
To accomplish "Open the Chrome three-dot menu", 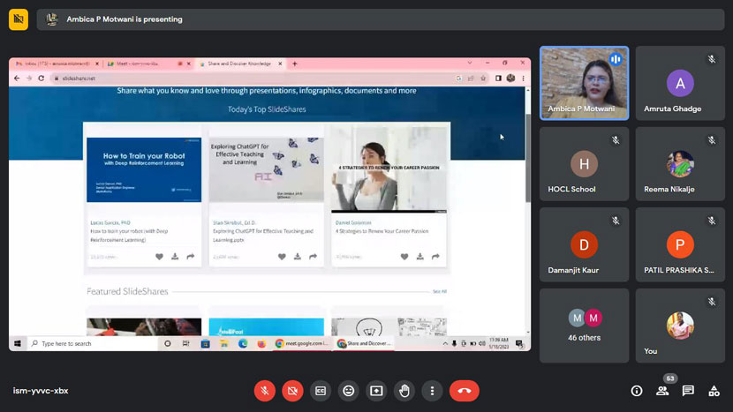I will tap(523, 78).
